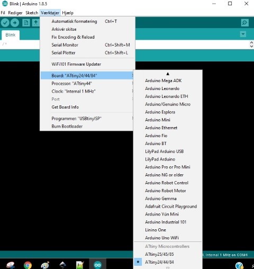Click editor scrollbar down arrow

[x=251, y=46]
